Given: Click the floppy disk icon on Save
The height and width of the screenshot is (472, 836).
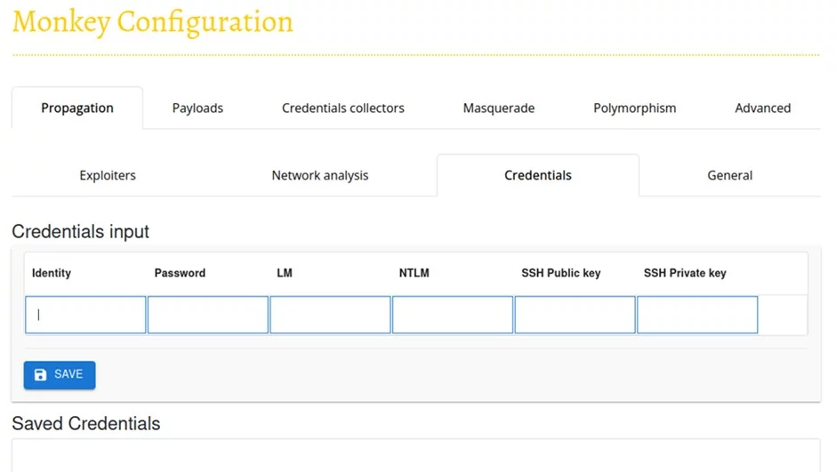Looking at the screenshot, I should click(40, 375).
